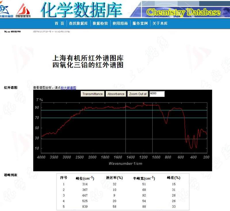Click the 序号 column header
The width and height of the screenshot is (230, 211).
[x=64, y=178]
